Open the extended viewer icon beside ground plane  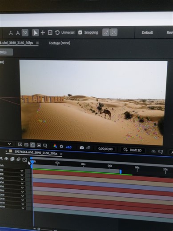click(x=161, y=151)
